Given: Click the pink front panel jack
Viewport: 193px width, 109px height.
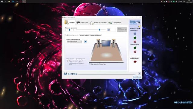Looking at the screenshot, I should click(x=135, y=52).
